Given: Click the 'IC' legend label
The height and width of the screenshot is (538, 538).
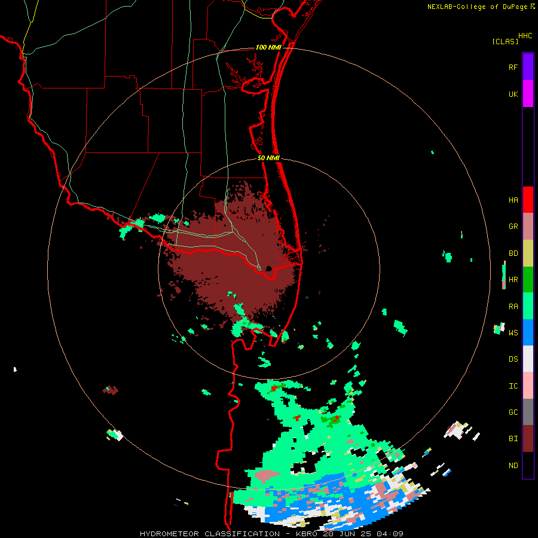Looking at the screenshot, I should (x=513, y=386).
